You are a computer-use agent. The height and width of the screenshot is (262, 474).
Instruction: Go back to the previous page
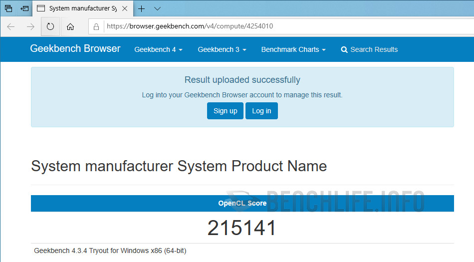coord(11,26)
